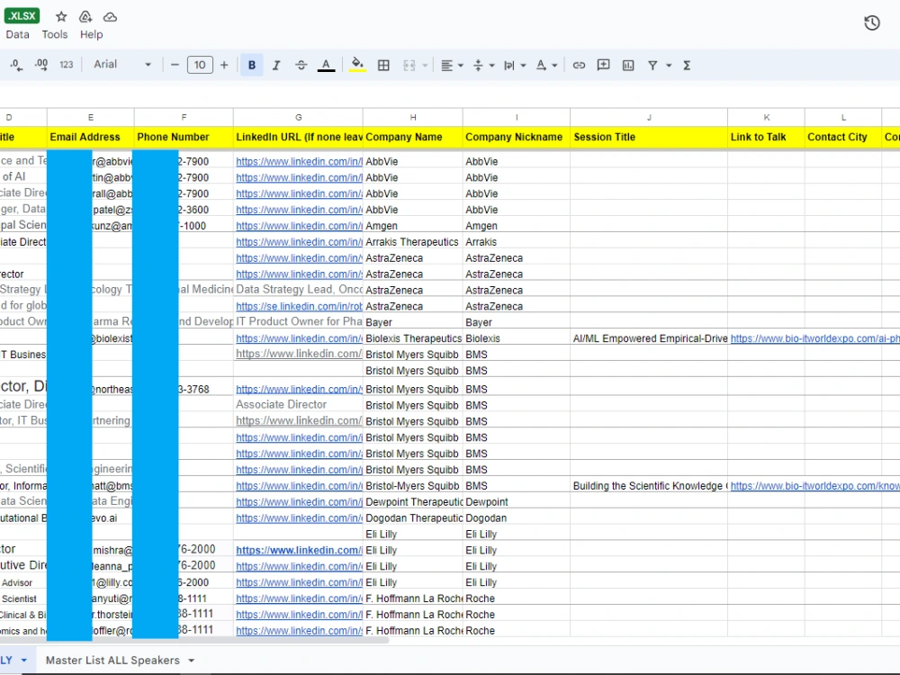Open filter views dropdown arrow
This screenshot has width=900, height=675.
[669, 66]
